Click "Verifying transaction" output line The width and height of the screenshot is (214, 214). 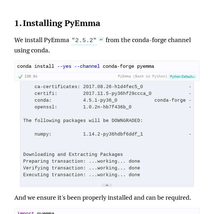pos(82,168)
